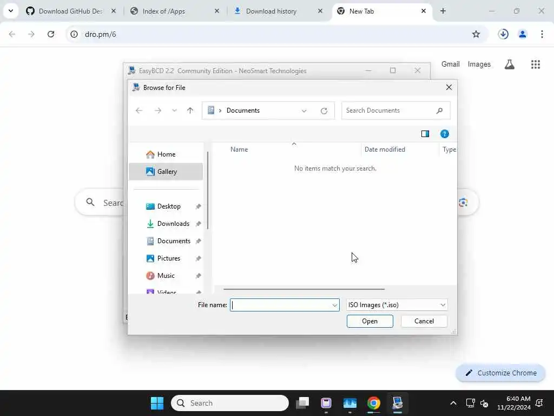Bookmark this page with the star icon
The height and width of the screenshot is (416, 554).
pyautogui.click(x=476, y=34)
